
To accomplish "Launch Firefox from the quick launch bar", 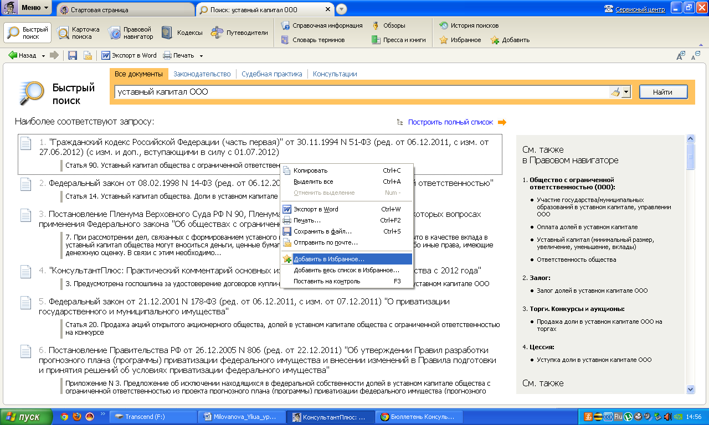I will point(76,417).
